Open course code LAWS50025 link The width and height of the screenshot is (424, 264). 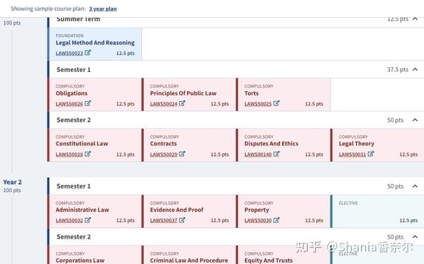point(258,104)
